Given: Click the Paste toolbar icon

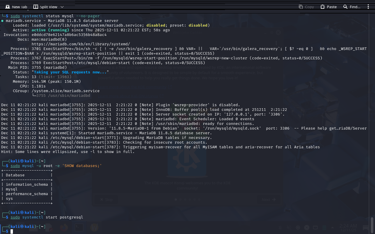Looking at the screenshot, I should 328,7.
